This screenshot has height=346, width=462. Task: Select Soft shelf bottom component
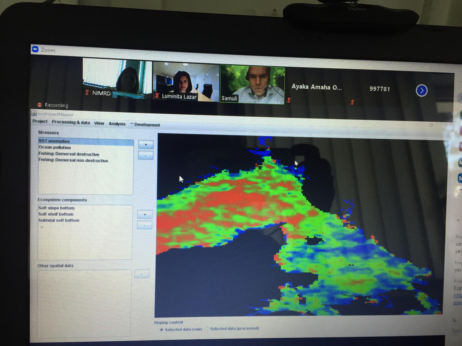point(56,214)
